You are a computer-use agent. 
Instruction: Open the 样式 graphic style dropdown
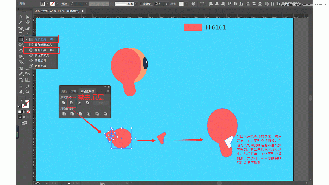[186, 4]
